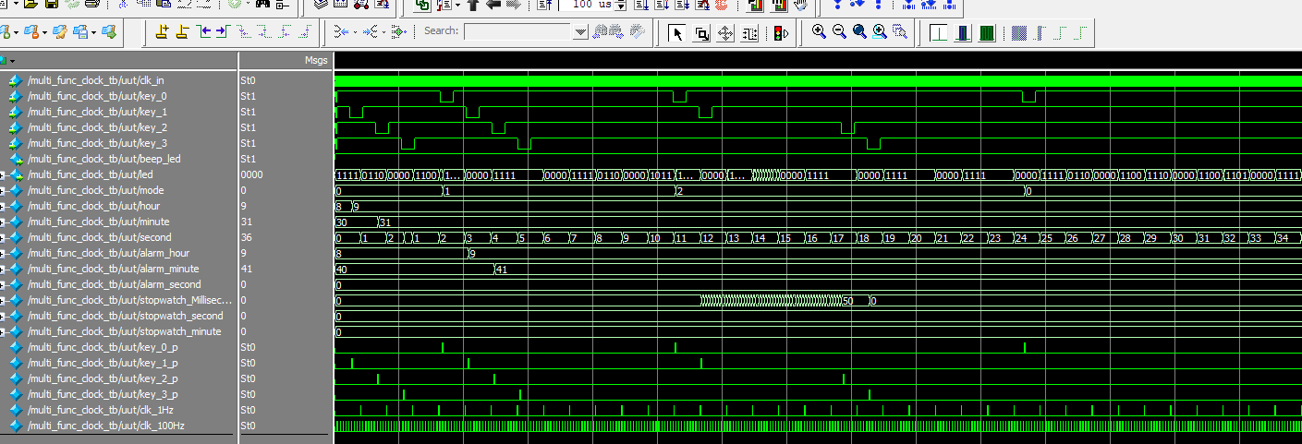Click the pencil wave edit icon
The height and width of the screenshot is (444, 1302).
(59, 32)
